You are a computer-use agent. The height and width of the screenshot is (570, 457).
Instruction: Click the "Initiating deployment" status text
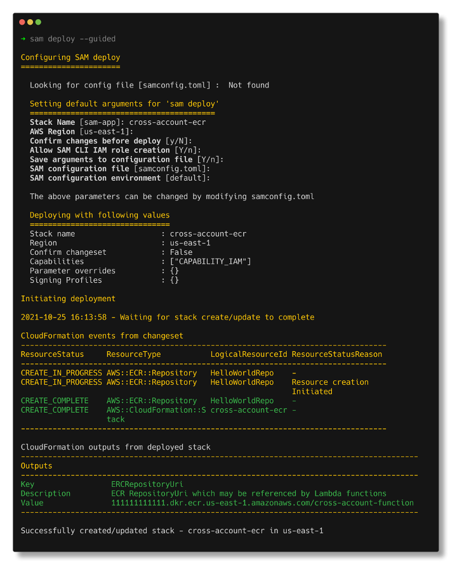point(68,299)
